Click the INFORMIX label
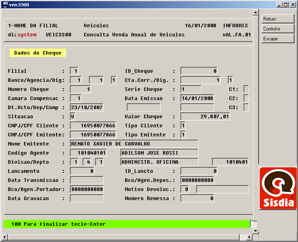Image resolution: width=298 pixels, height=242 pixels. [x=235, y=26]
